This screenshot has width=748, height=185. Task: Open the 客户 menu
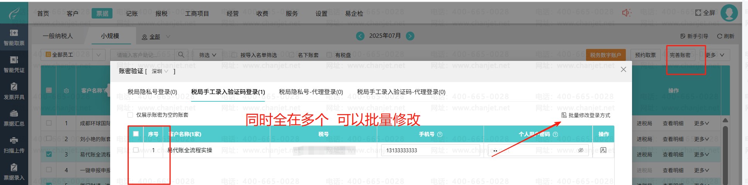73,13
